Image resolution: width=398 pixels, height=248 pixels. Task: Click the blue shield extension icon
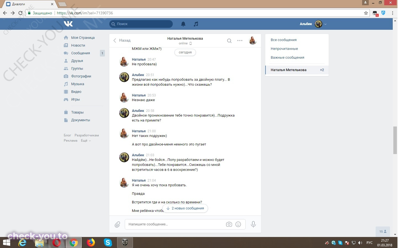tap(383, 13)
